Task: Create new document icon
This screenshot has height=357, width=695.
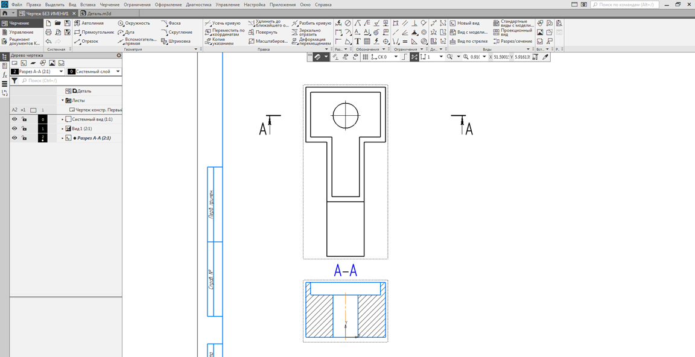Action: (49, 23)
